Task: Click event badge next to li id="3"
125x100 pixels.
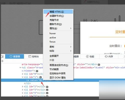Action: pyautogui.click(x=47, y=90)
